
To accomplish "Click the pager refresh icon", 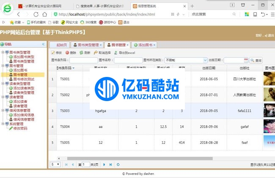I will [x=118, y=164].
